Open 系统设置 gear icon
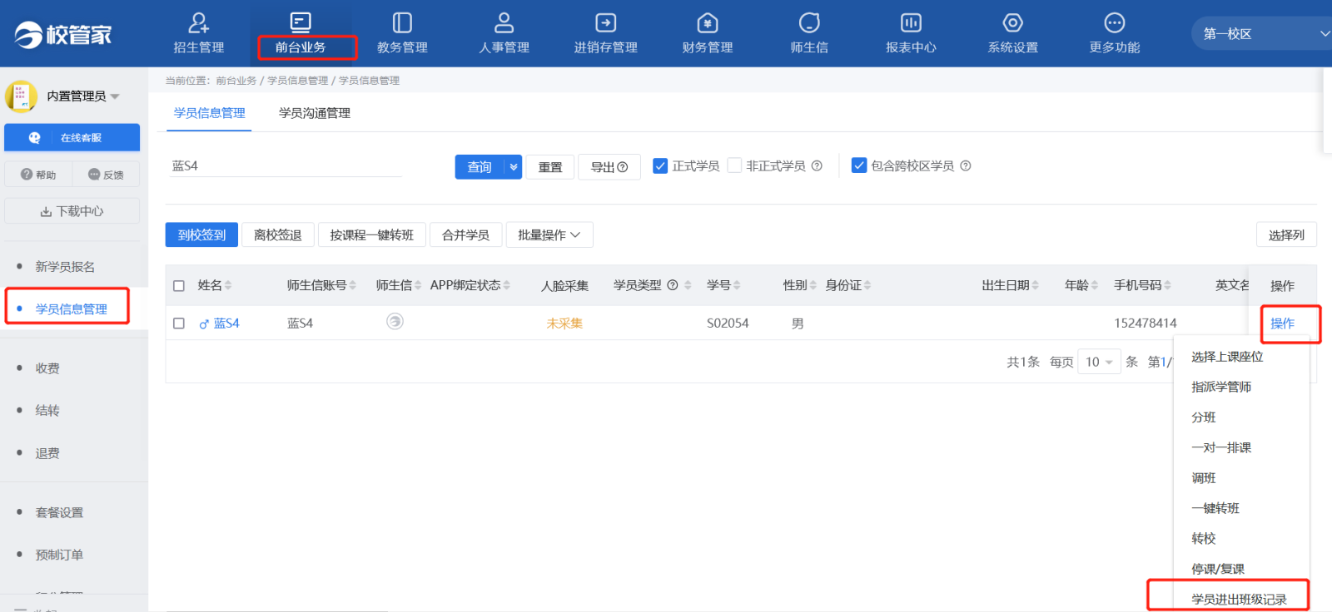 pos(1012,22)
